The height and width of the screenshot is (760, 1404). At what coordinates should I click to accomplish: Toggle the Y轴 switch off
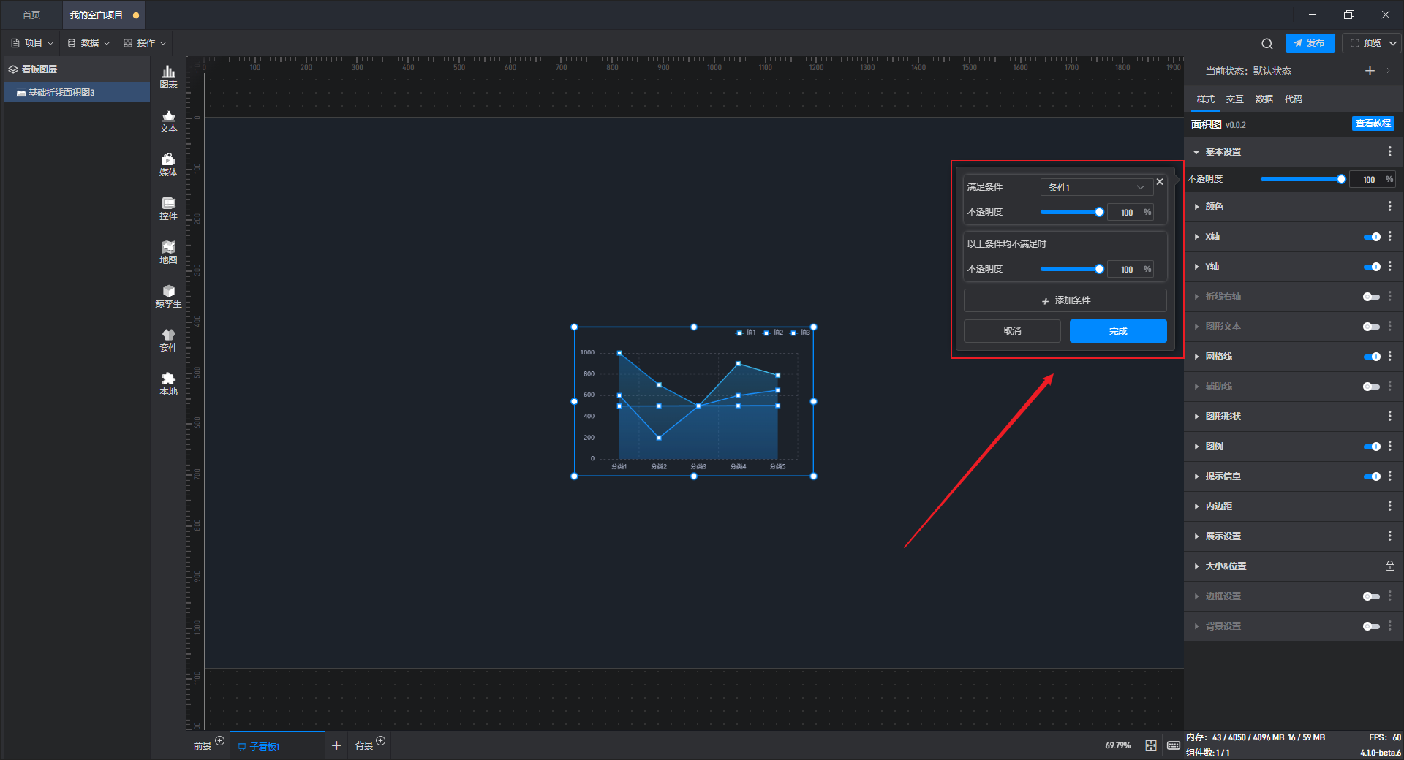1372,267
